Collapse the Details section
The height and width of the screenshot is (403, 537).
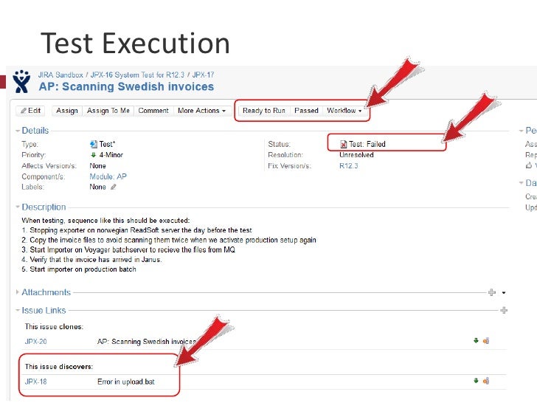pyautogui.click(x=18, y=131)
